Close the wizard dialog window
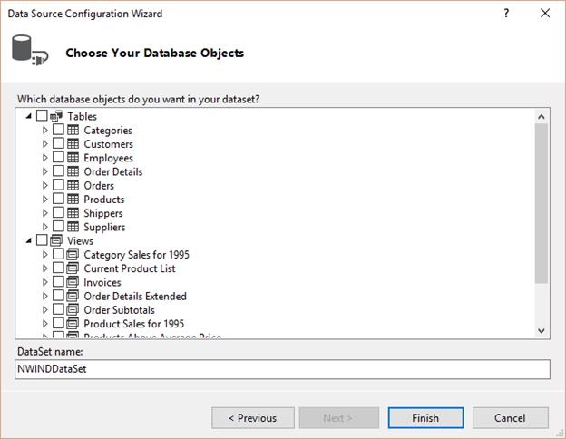This screenshot has width=566, height=439. pos(545,14)
